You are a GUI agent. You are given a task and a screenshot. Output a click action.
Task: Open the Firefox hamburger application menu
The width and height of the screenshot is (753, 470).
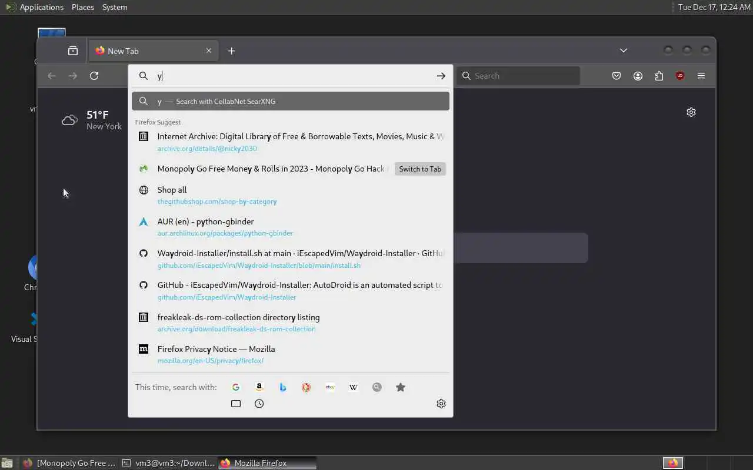(x=701, y=76)
